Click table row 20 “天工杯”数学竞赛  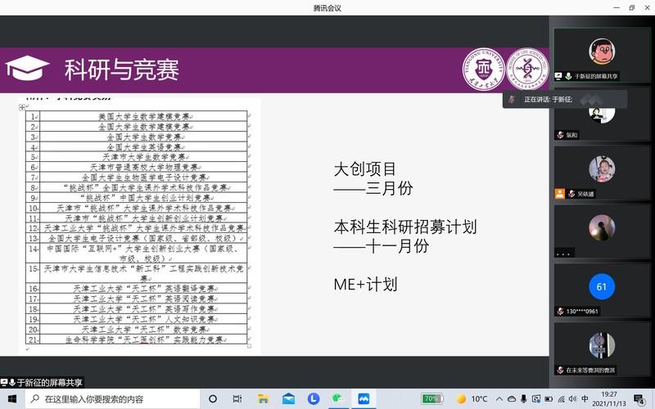143,330
